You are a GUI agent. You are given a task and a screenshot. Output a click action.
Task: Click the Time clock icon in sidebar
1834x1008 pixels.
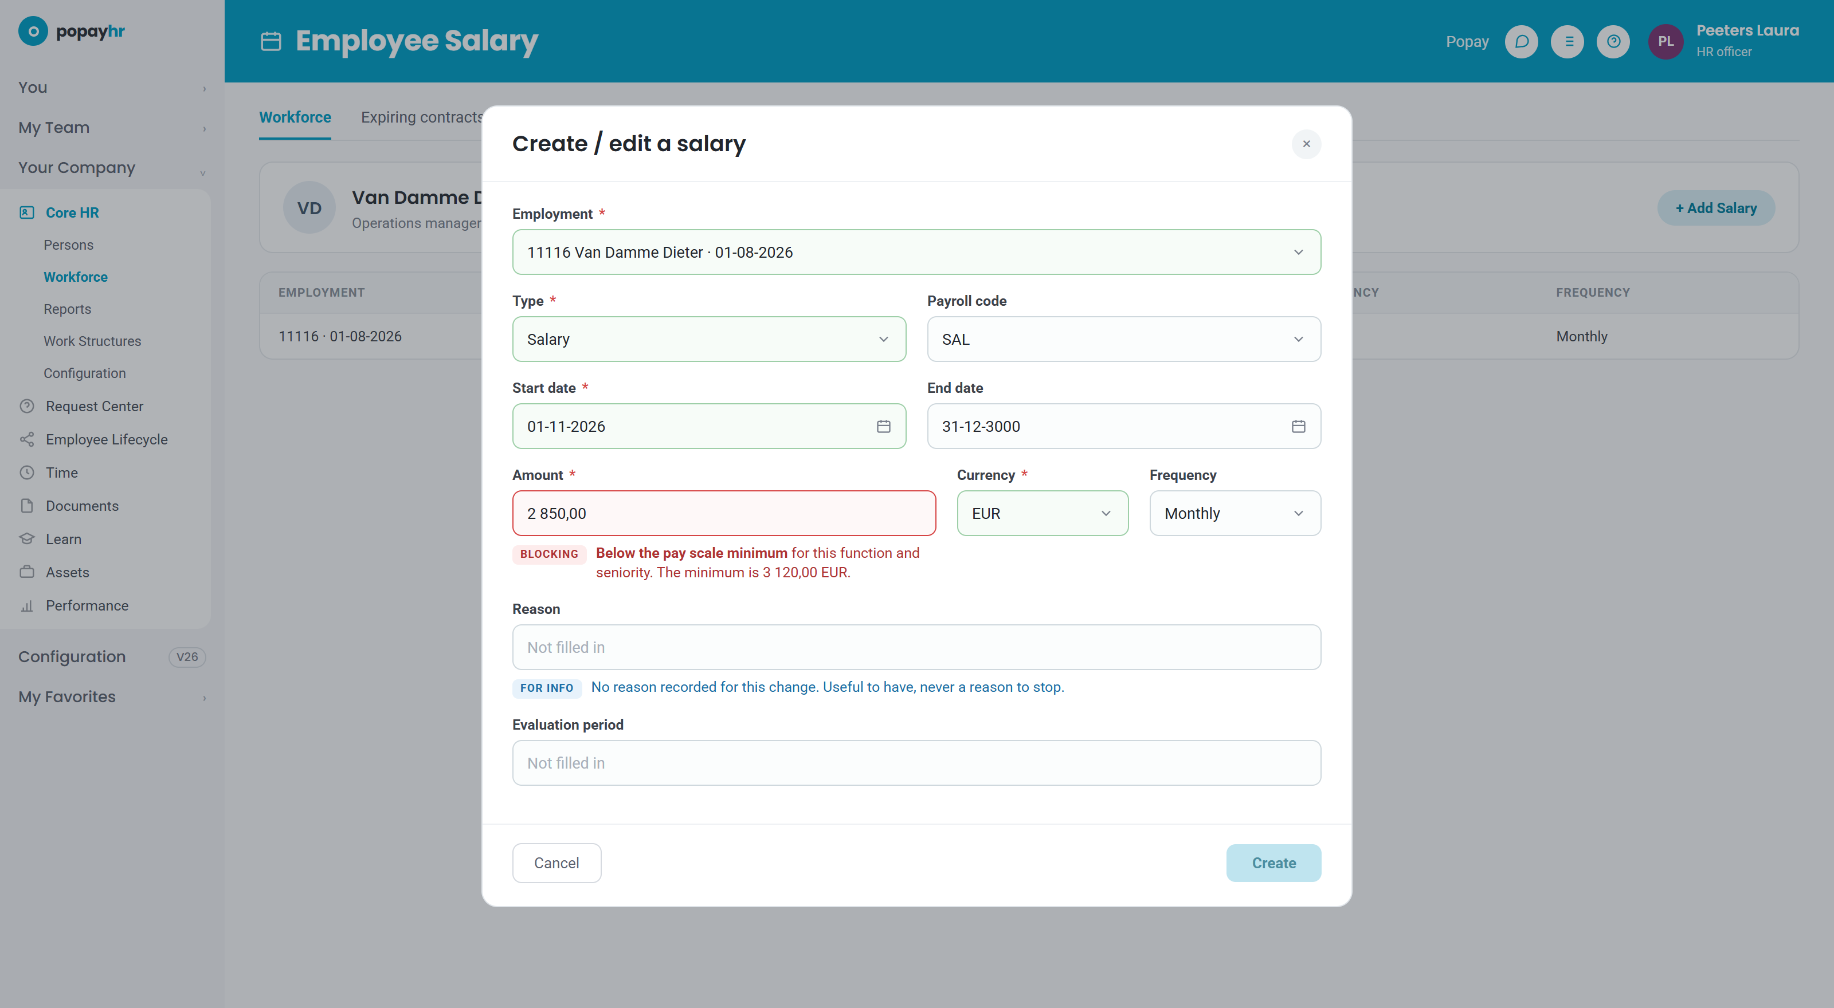[27, 472]
